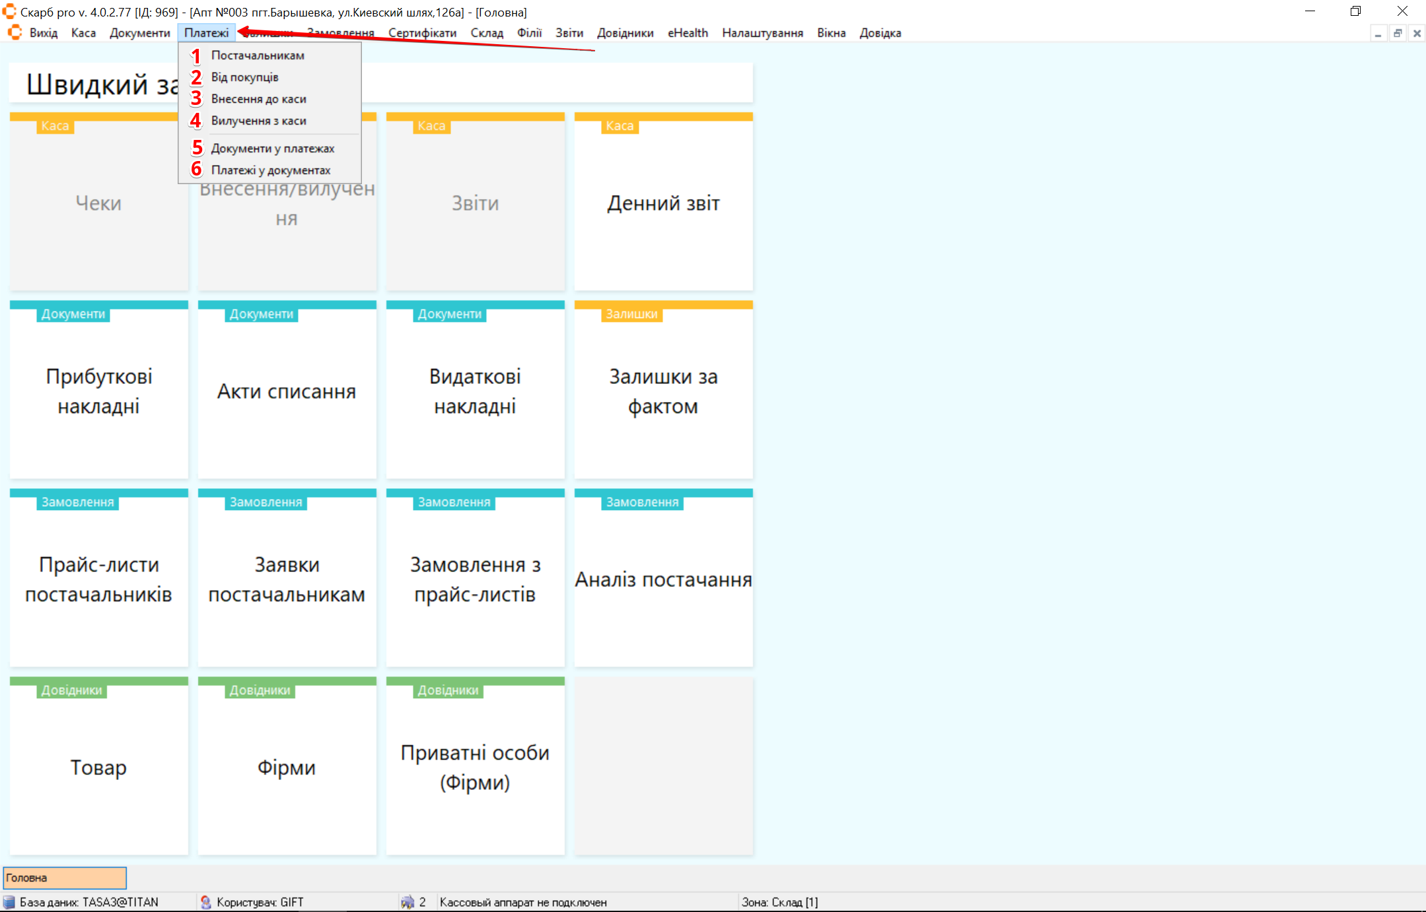Viewport: 1426px width, 912px height.
Task: Choose Вилучення з каси entry
Action: click(258, 121)
